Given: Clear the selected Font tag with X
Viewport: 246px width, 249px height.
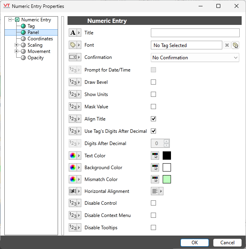Looking at the screenshot, I should [x=227, y=45].
